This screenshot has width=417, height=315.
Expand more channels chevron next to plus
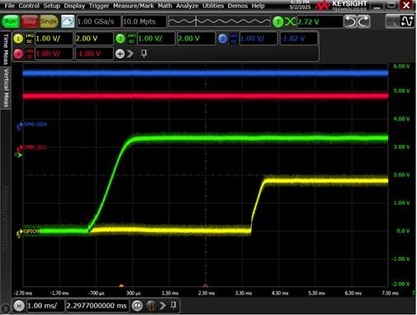click(130, 54)
